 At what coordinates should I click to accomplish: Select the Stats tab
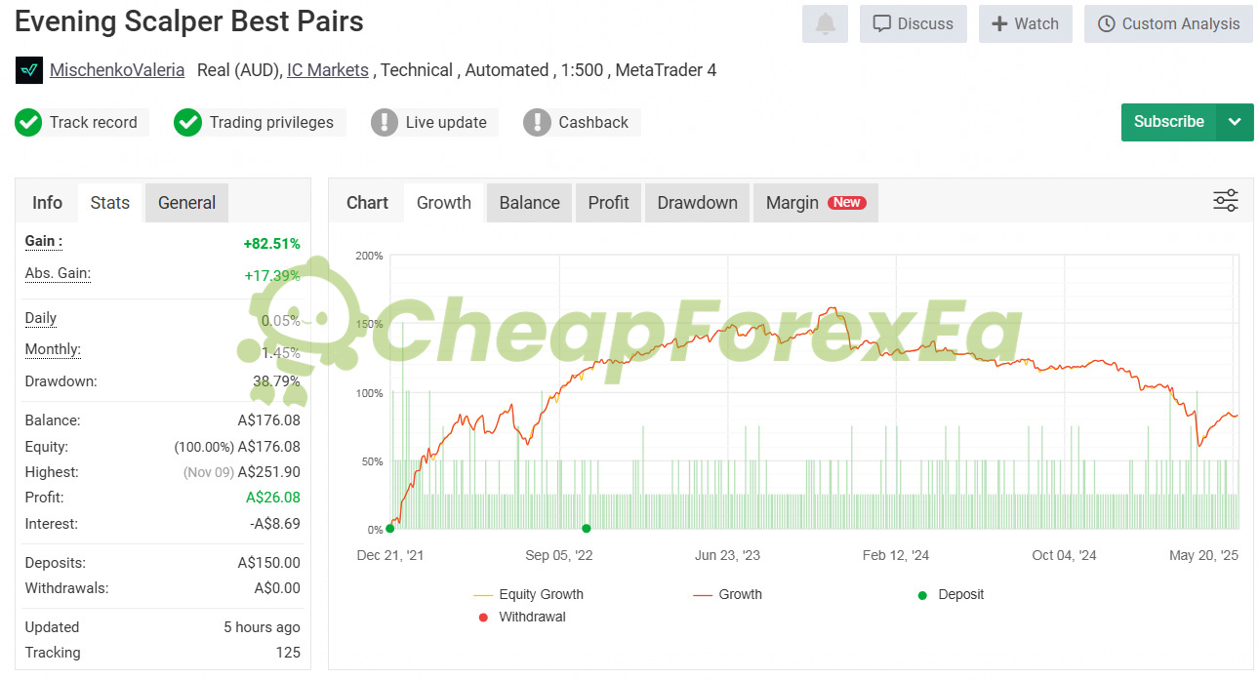point(109,203)
